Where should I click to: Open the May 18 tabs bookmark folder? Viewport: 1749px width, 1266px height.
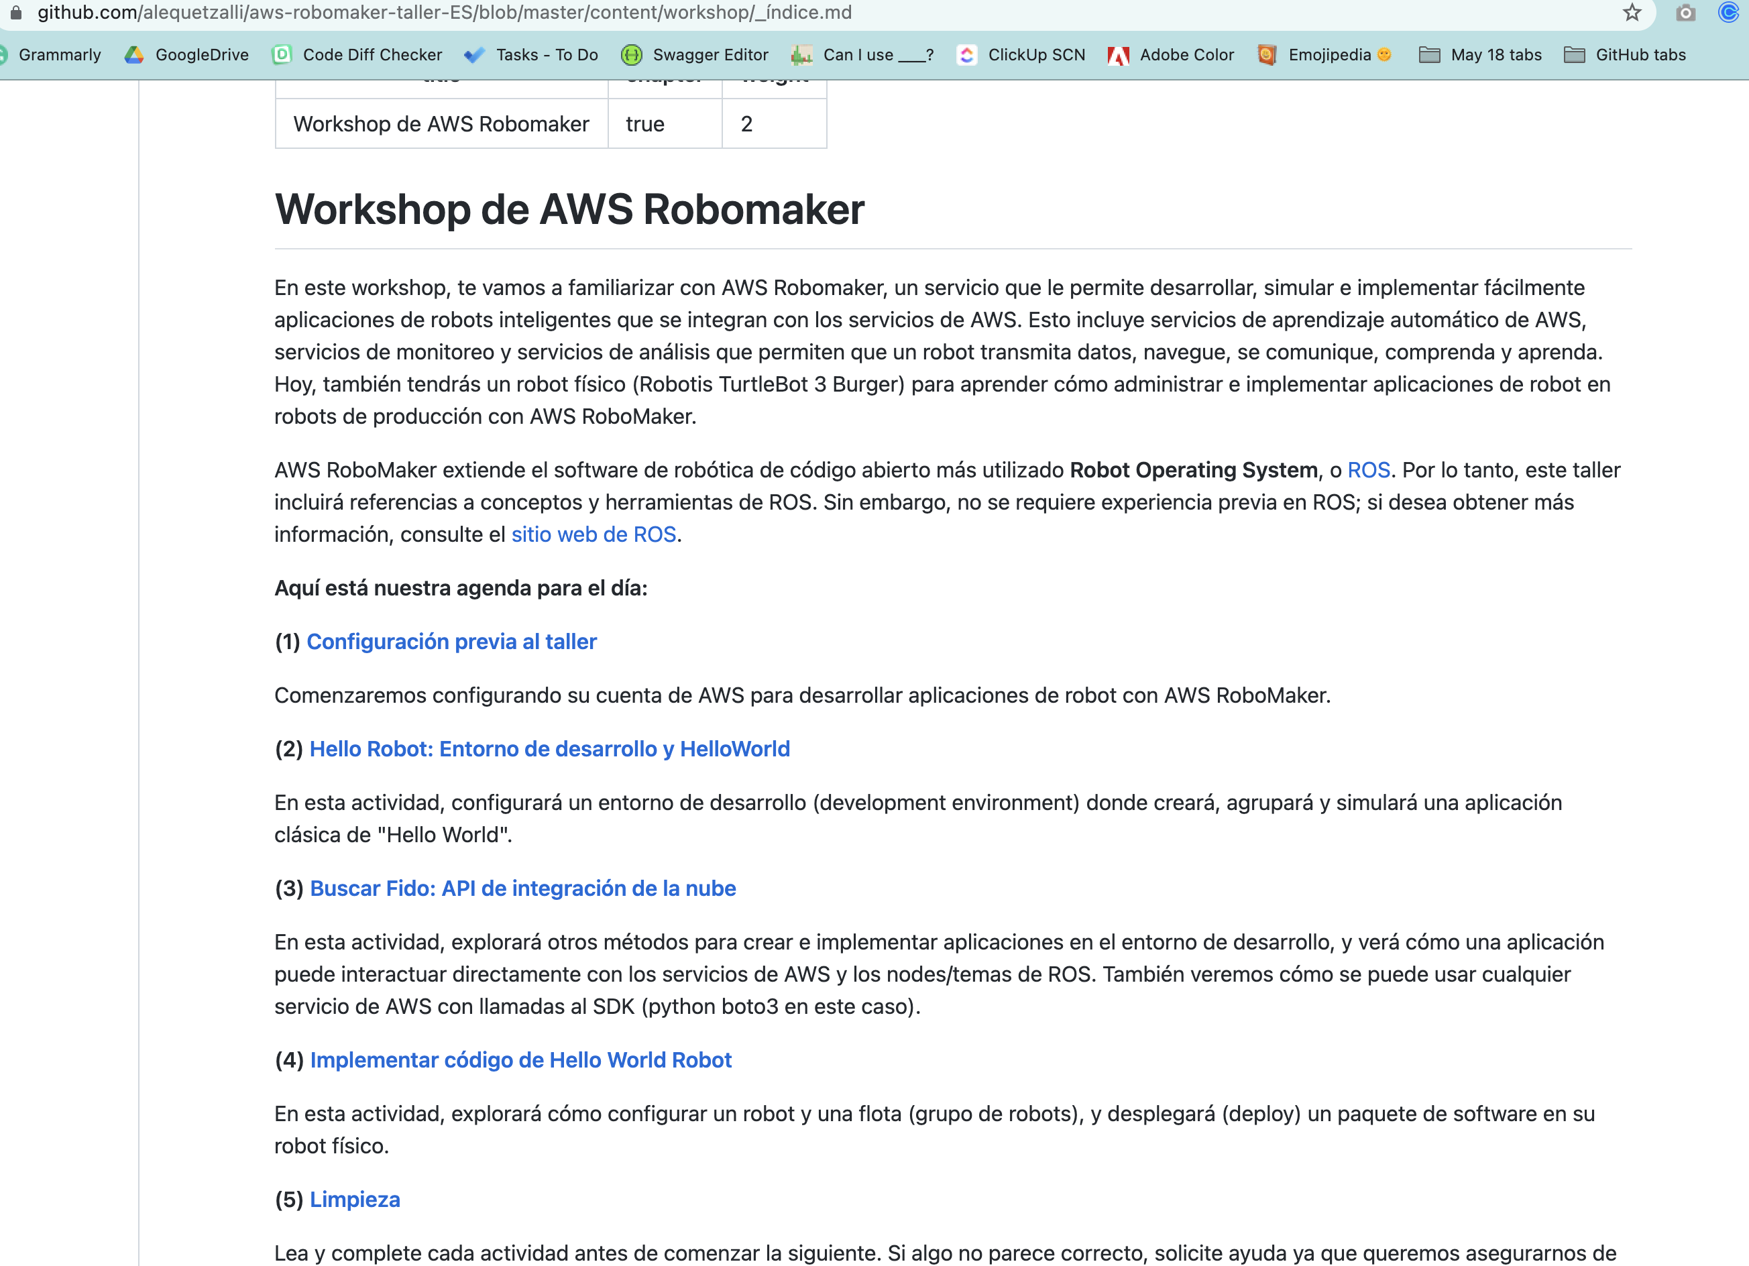tap(1480, 55)
